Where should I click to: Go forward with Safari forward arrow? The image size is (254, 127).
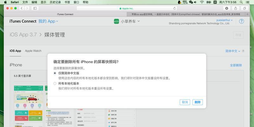tap(27, 8)
